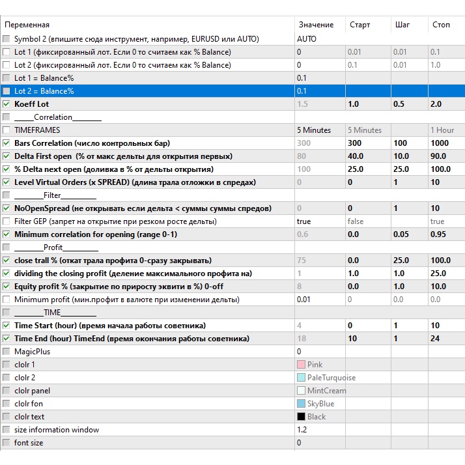The height and width of the screenshot is (465, 465).
Task: Click the Pink color swatch for clolr 1
Action: 301,365
